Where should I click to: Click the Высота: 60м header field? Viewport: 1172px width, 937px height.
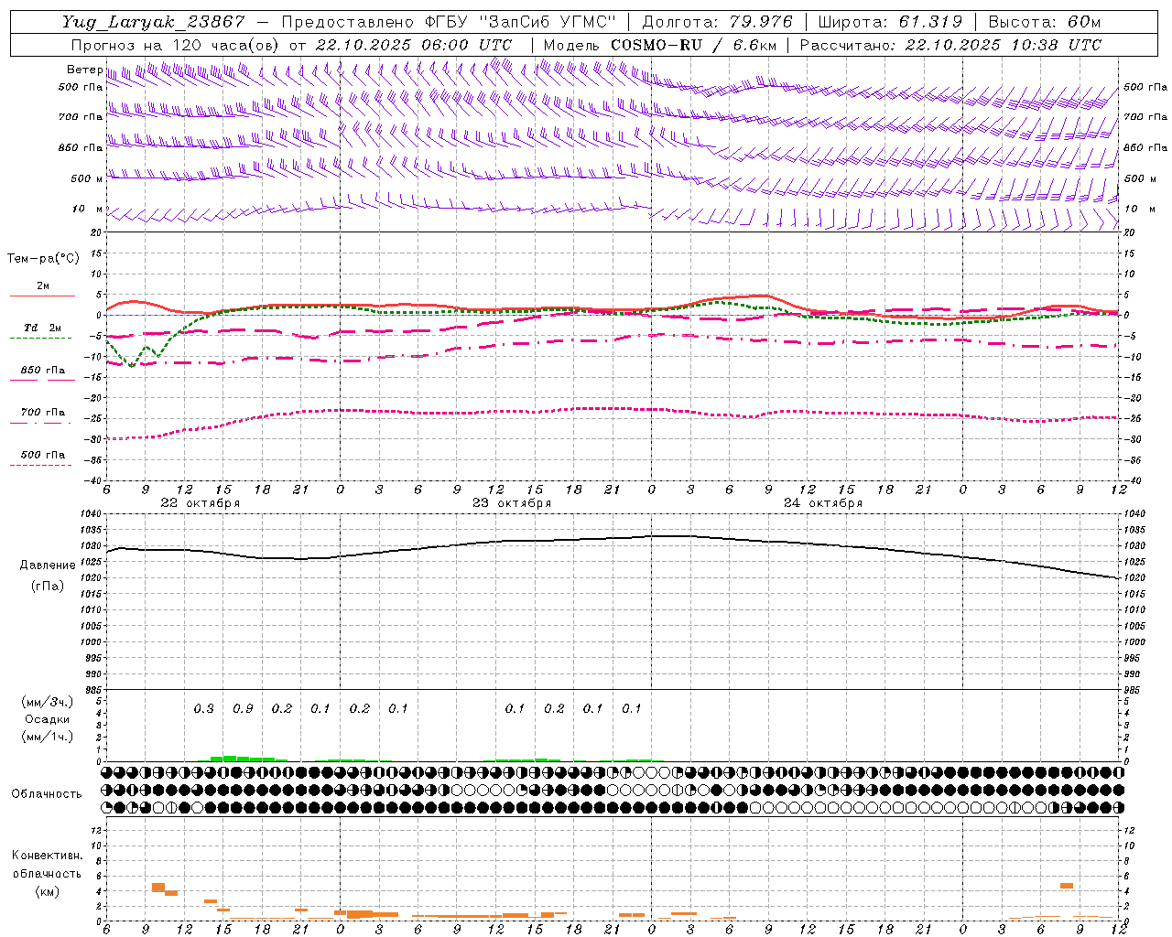click(x=1045, y=22)
